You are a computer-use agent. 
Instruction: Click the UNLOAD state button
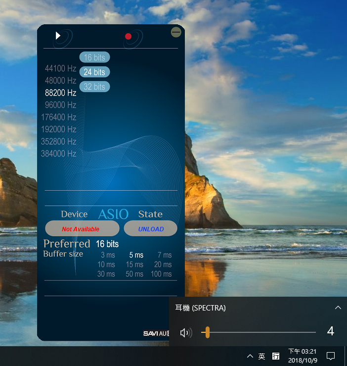point(151,228)
